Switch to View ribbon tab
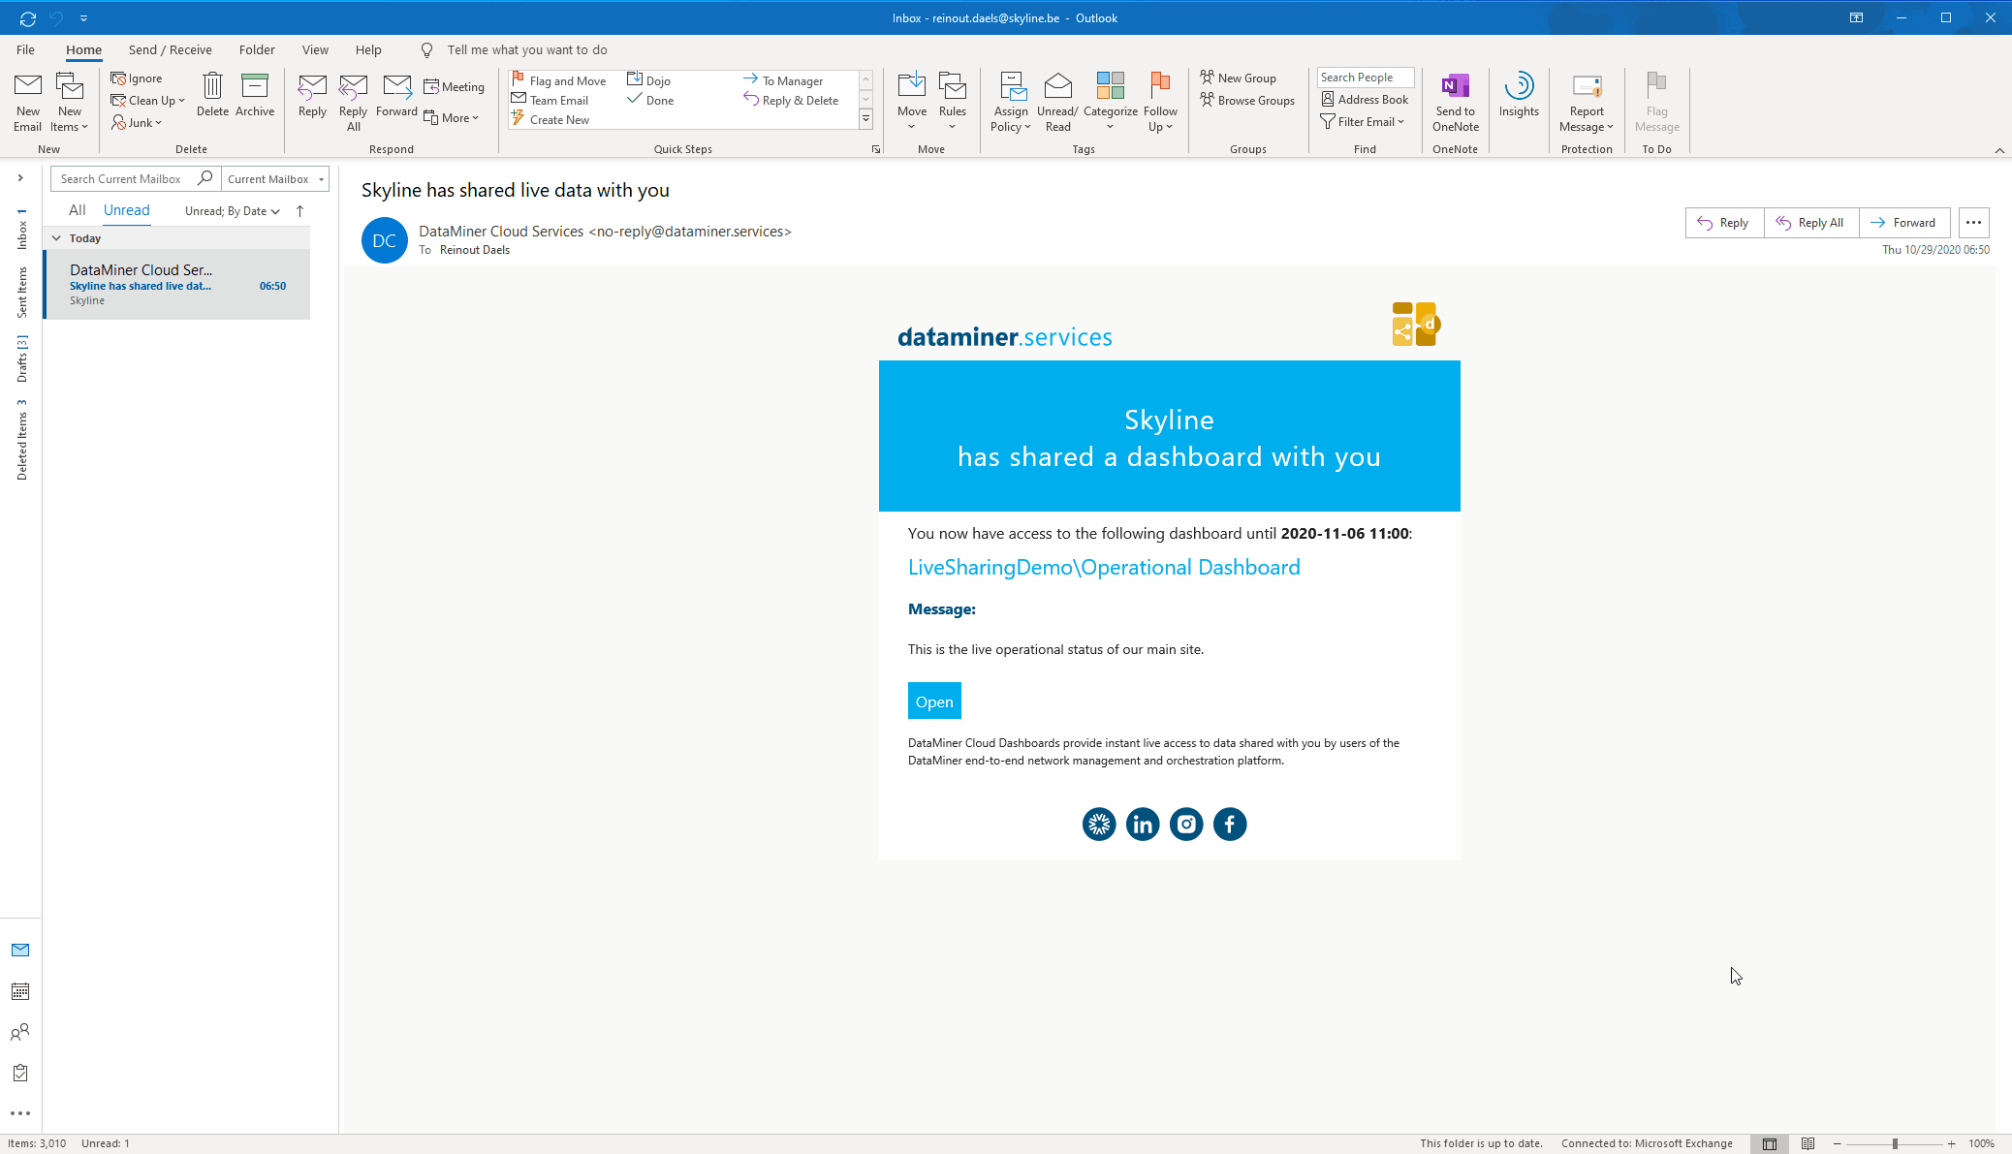This screenshot has width=2012, height=1154. click(x=315, y=50)
